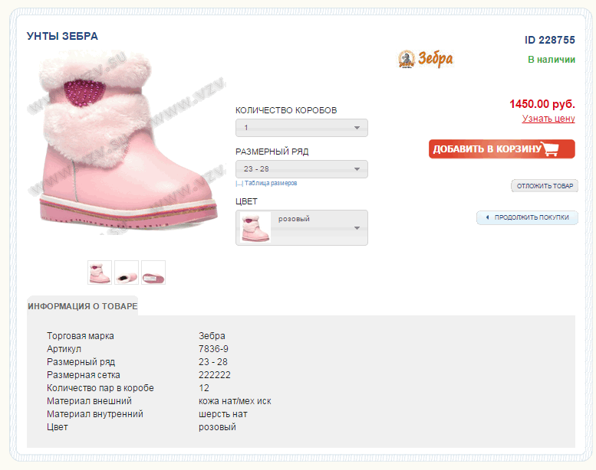Click the product ID 228755 text

[x=550, y=40]
